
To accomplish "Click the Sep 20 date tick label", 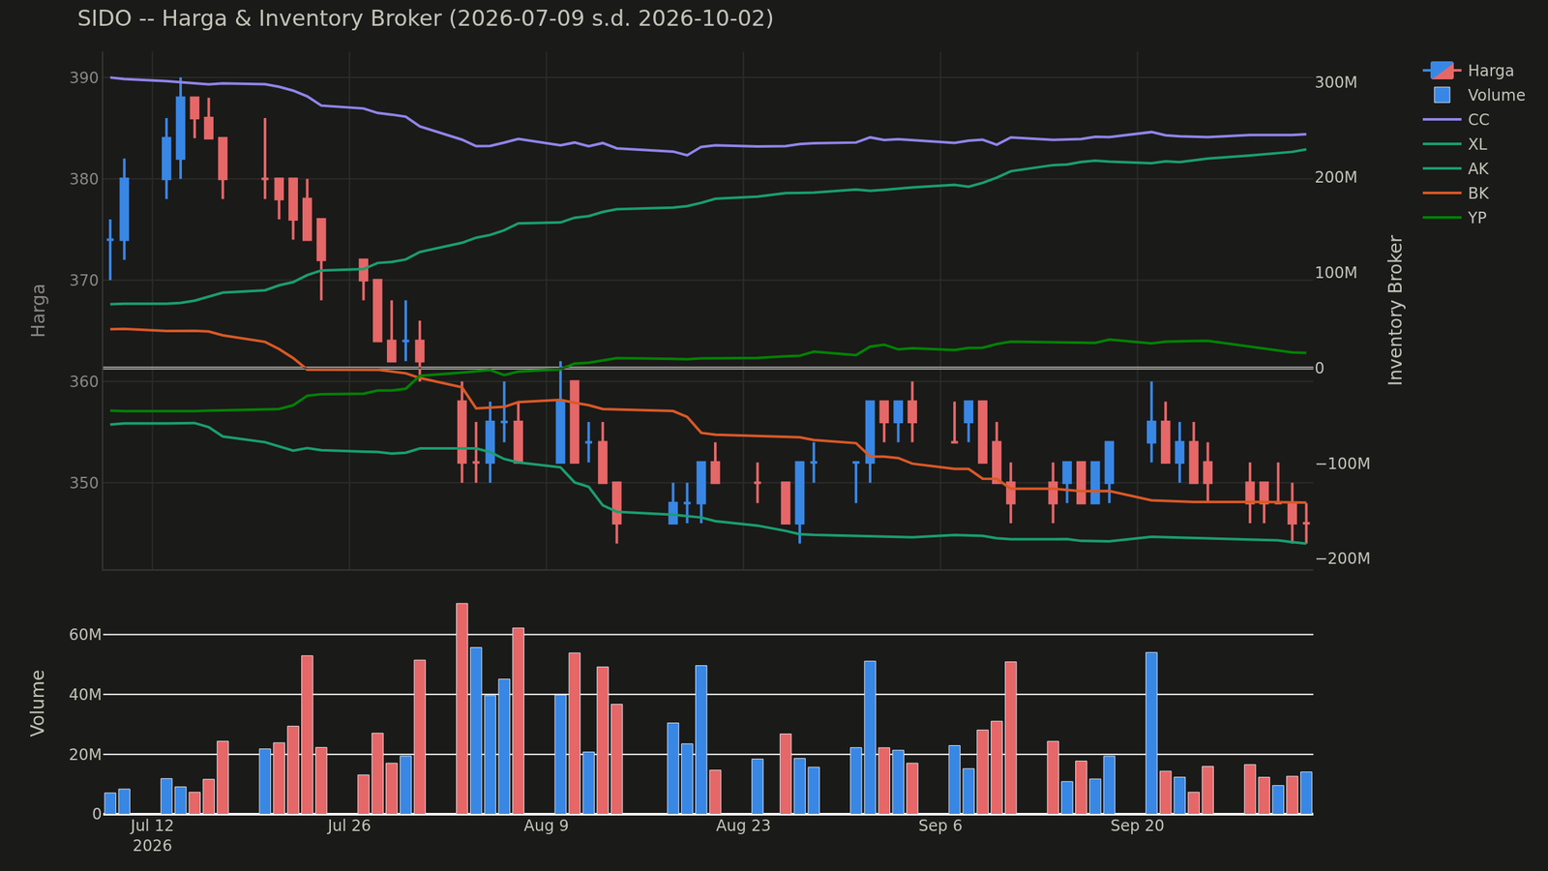I will (1138, 826).
